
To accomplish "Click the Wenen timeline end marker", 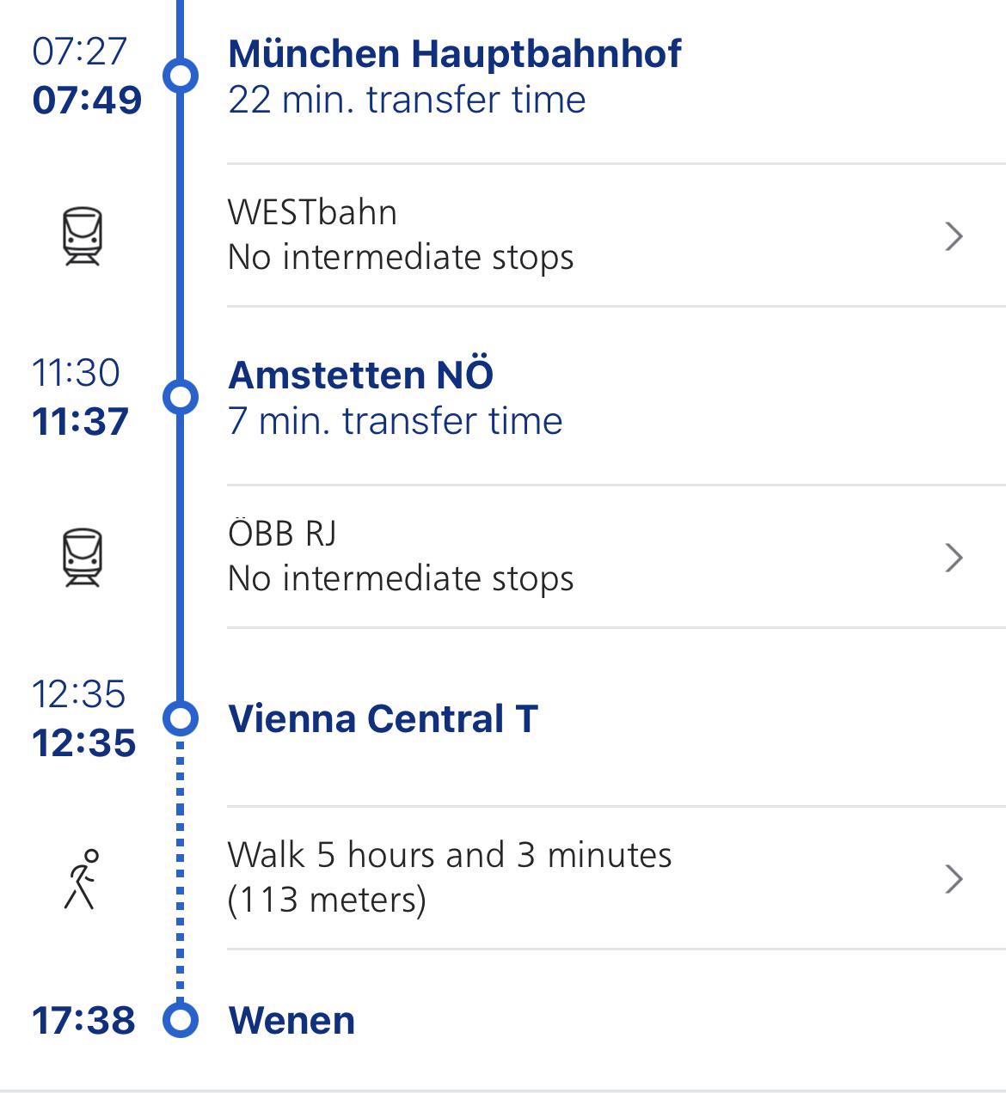I will [x=181, y=1020].
